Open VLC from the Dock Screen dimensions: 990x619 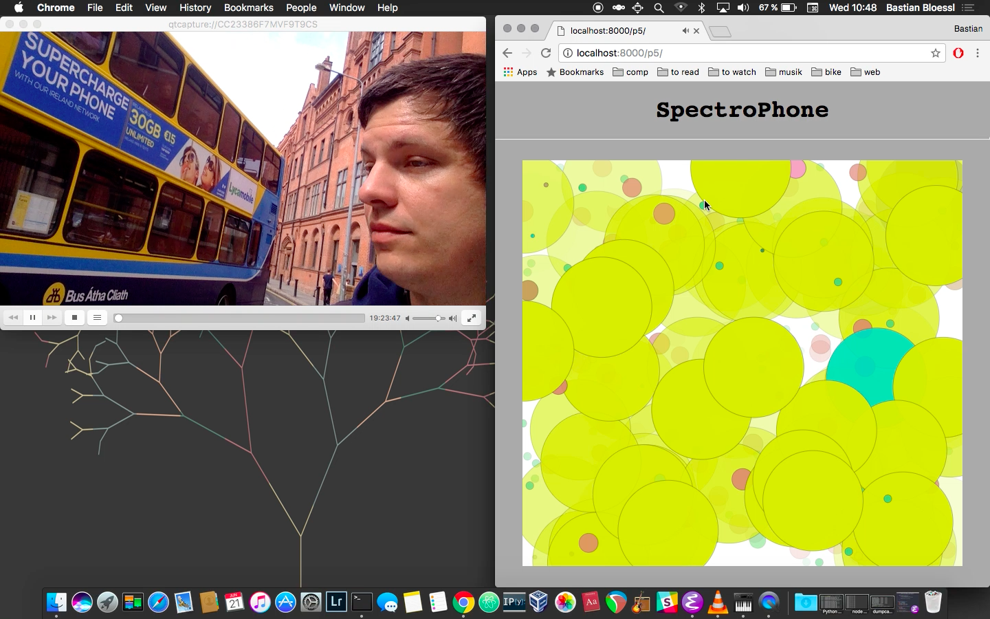pyautogui.click(x=718, y=603)
